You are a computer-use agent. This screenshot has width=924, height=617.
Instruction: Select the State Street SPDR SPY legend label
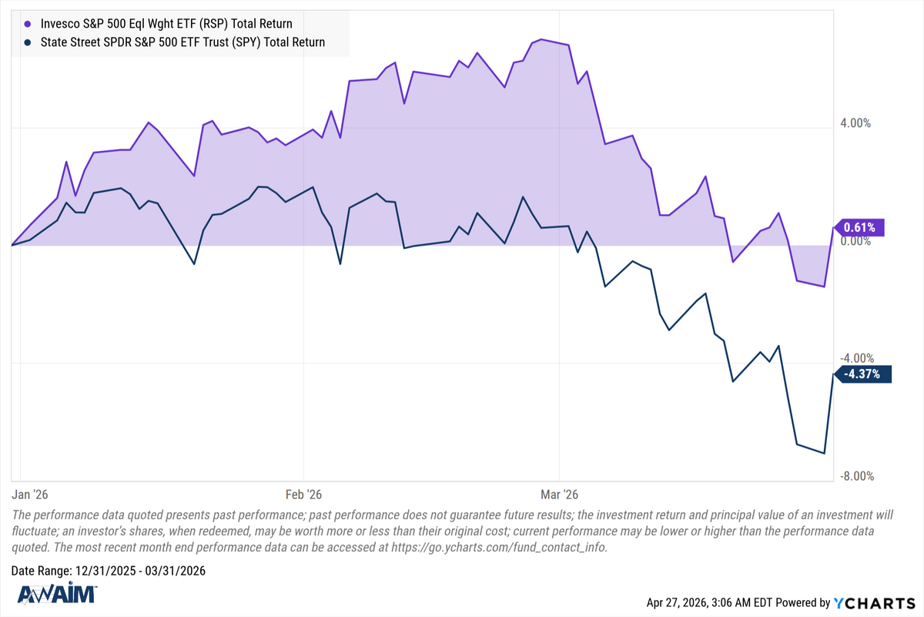click(182, 42)
